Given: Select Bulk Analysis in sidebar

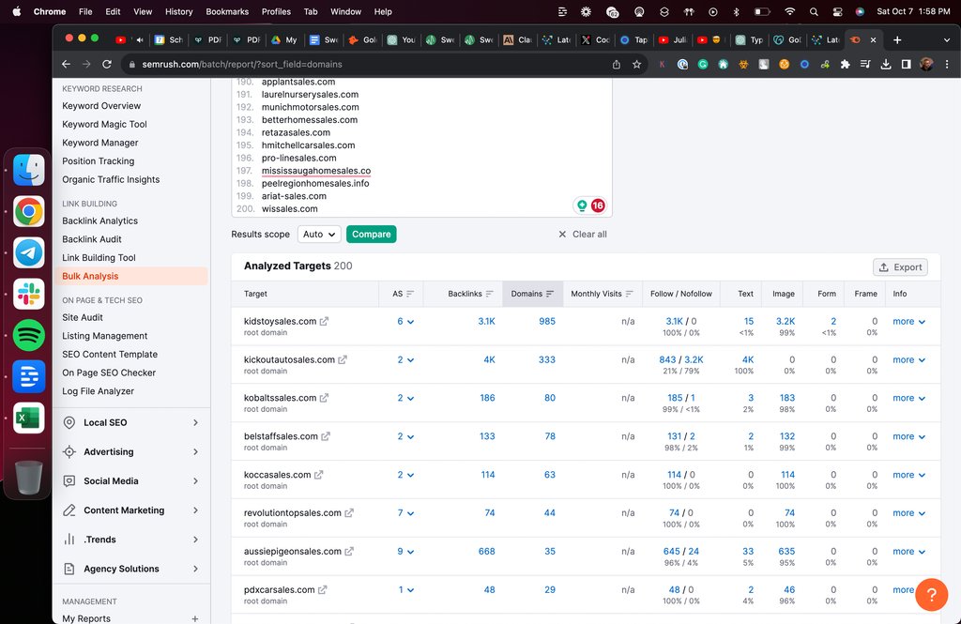Looking at the screenshot, I should pyautogui.click(x=131, y=276).
